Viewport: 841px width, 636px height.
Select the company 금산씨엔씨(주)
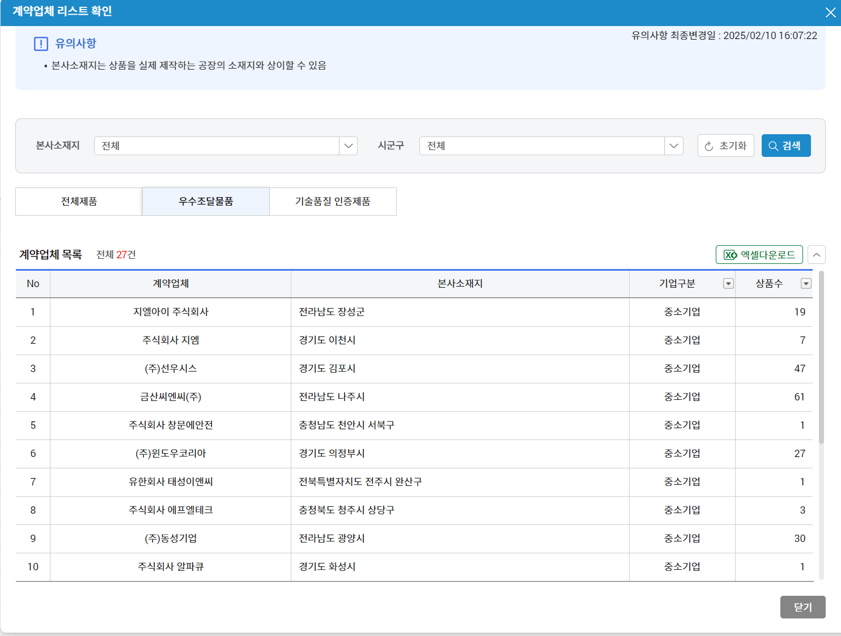tap(171, 397)
